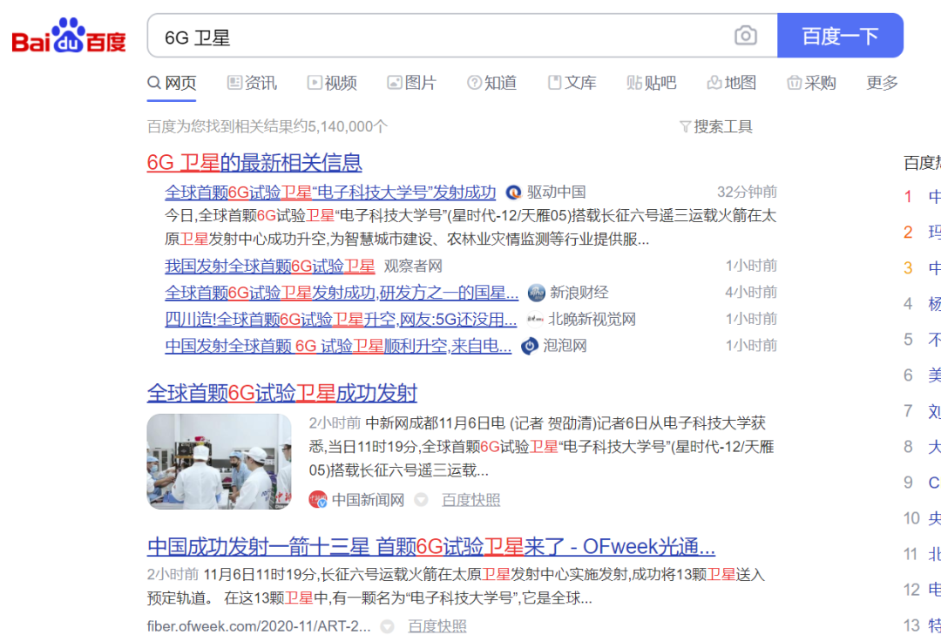Open 6G 卫星的最新相关信息 heading link
The width and height of the screenshot is (941, 635).
pyautogui.click(x=254, y=162)
